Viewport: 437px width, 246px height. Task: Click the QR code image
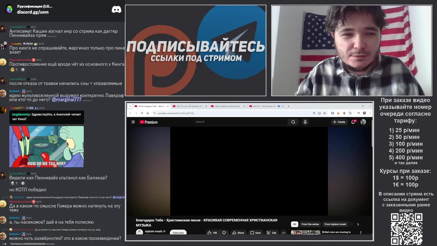click(407, 229)
